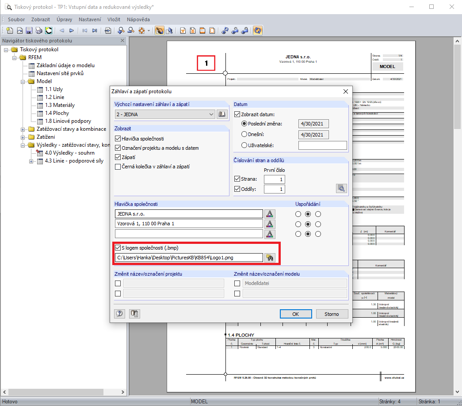Close the Záhlaví a zápatí protokolu dialog
Viewport: 462px width, 406px height.
346,91
